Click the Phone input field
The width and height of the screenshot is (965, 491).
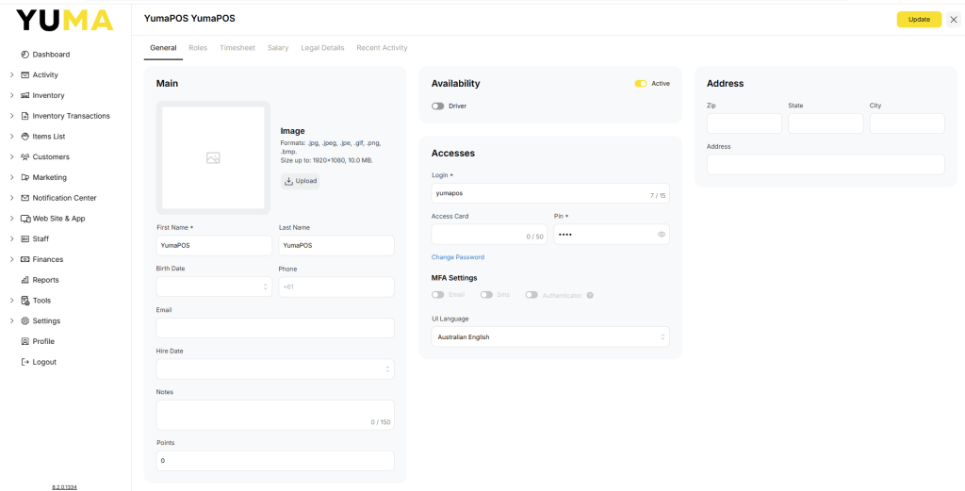point(336,286)
